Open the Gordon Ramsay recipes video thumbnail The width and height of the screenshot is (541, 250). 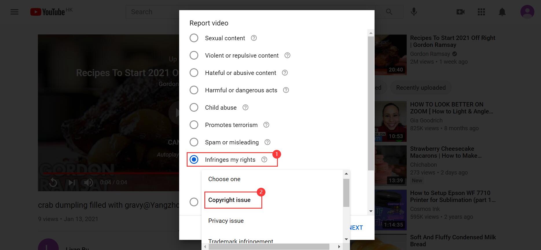pyautogui.click(x=390, y=55)
